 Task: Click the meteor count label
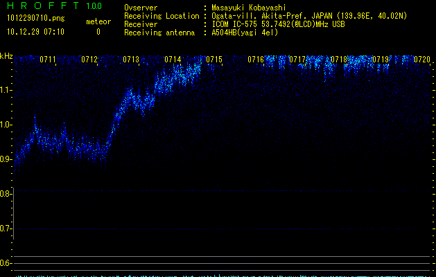click(x=98, y=21)
